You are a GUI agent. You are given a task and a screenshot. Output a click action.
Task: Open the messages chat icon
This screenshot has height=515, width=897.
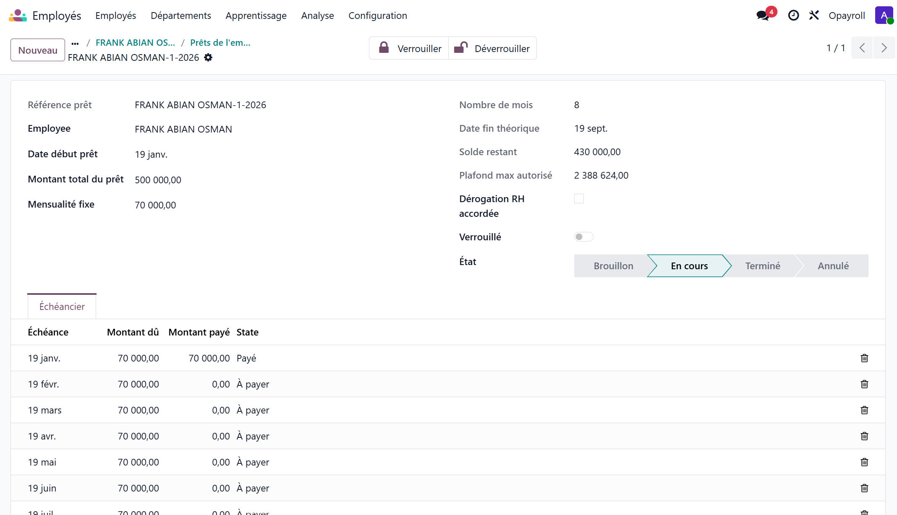[763, 16]
